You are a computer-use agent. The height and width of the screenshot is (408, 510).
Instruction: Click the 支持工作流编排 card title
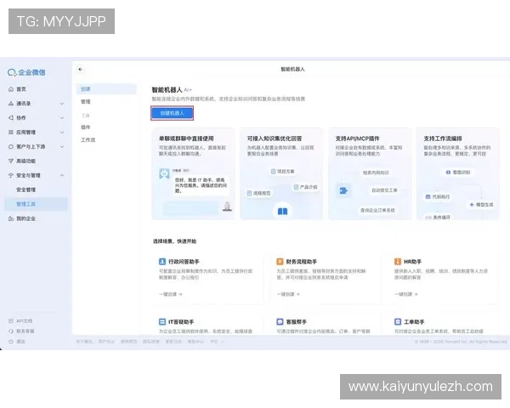[x=443, y=139]
